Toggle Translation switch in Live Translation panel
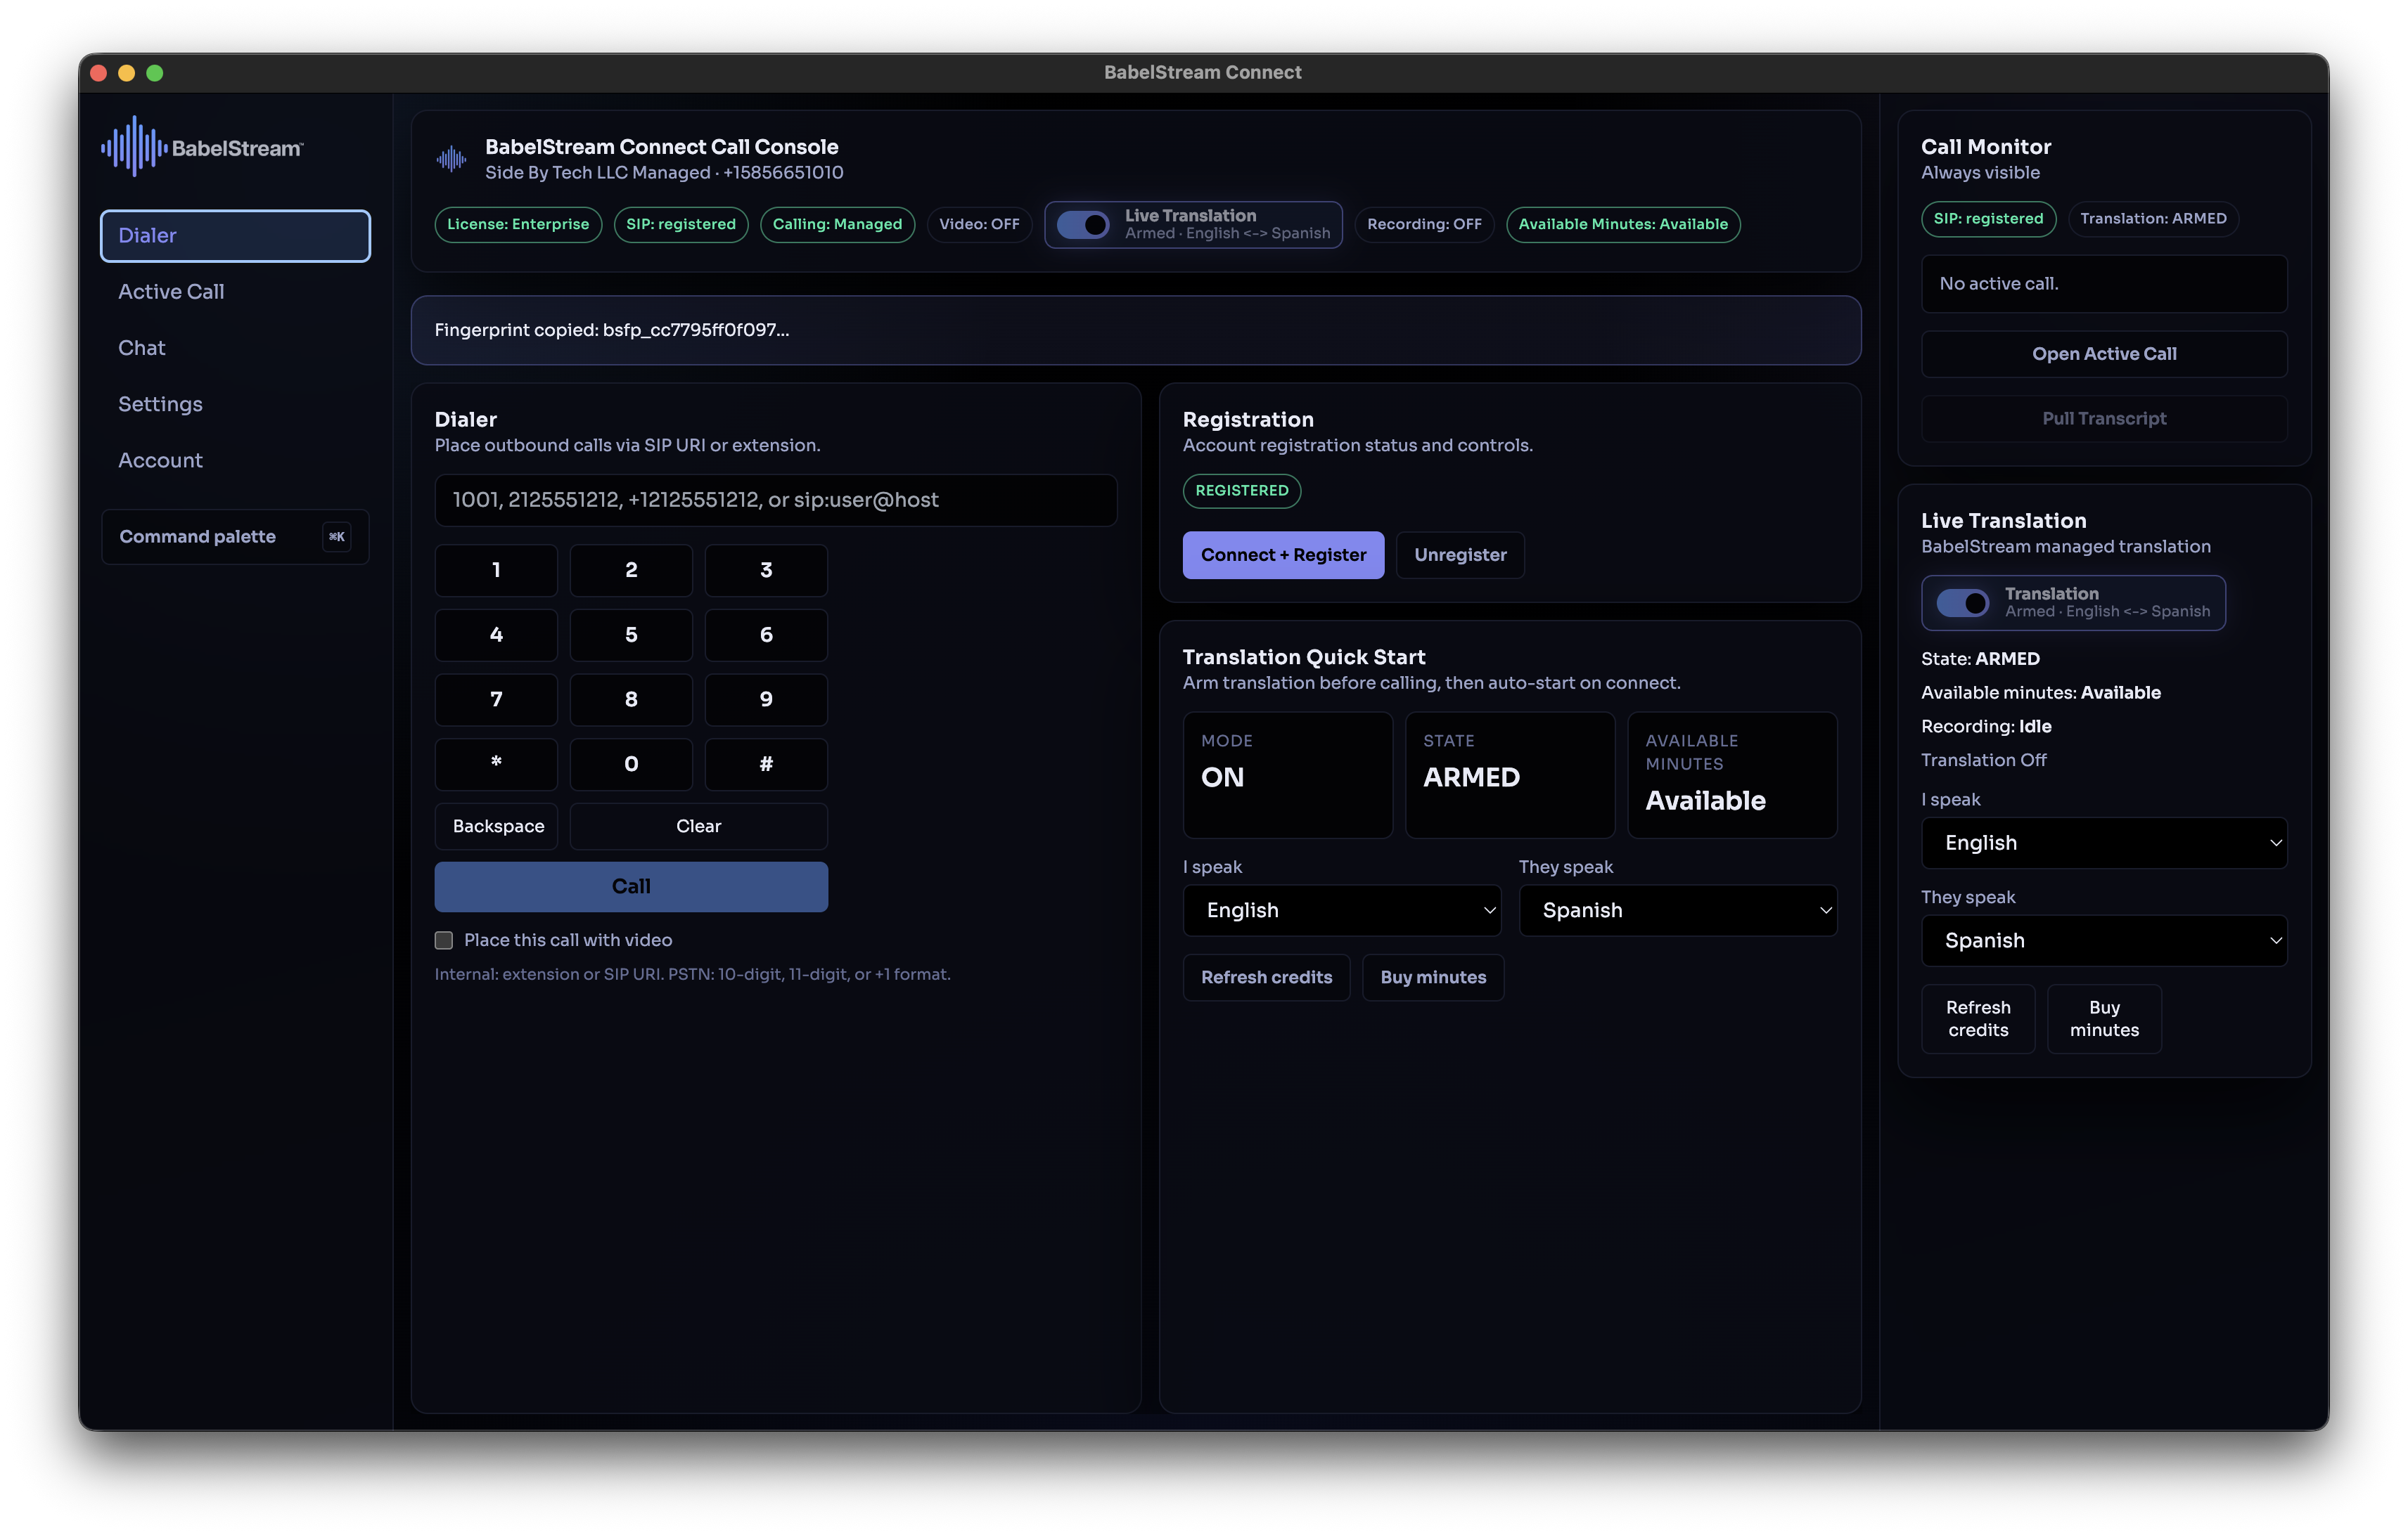Image resolution: width=2408 pixels, height=1535 pixels. [x=1962, y=602]
